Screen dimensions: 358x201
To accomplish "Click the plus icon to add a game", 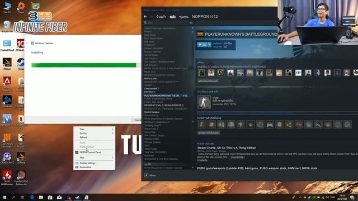I will click(147, 175).
